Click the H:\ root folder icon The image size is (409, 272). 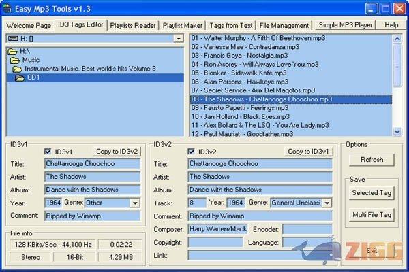(x=14, y=51)
